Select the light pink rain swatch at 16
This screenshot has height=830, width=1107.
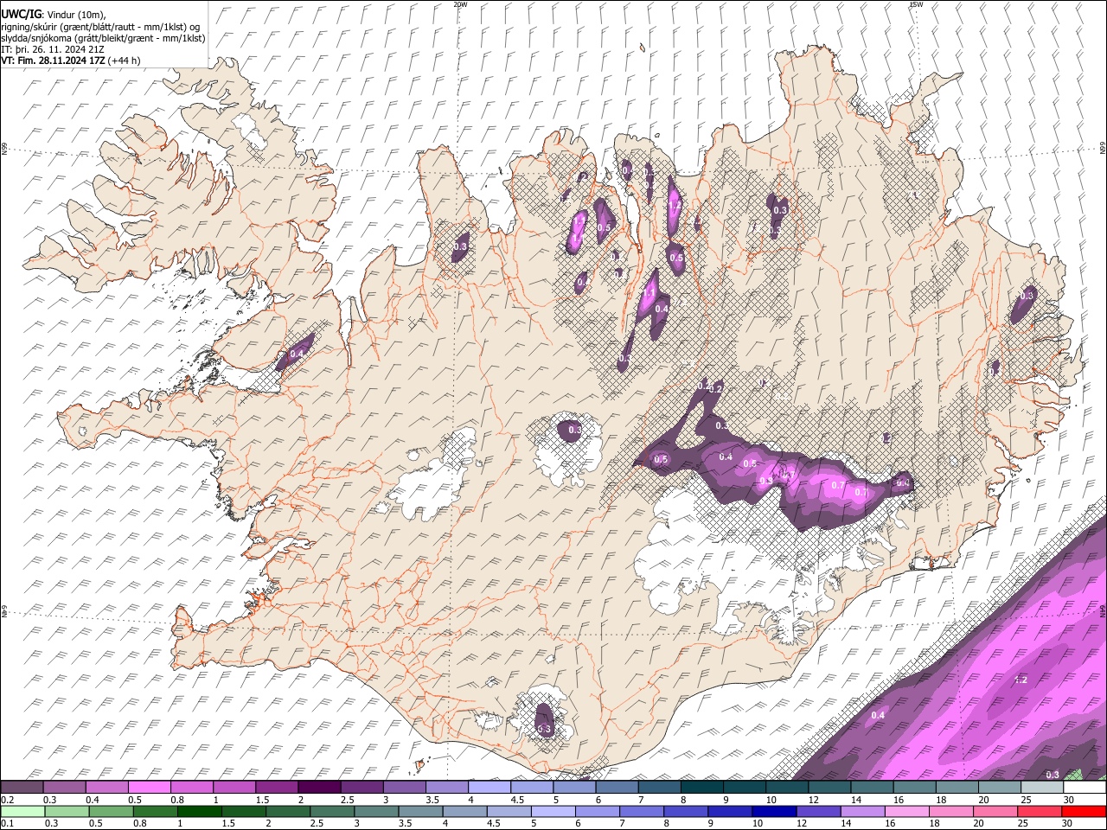point(906,811)
